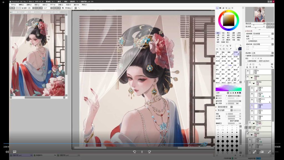Enable the 保持不透明度 checkbox

[229, 121]
